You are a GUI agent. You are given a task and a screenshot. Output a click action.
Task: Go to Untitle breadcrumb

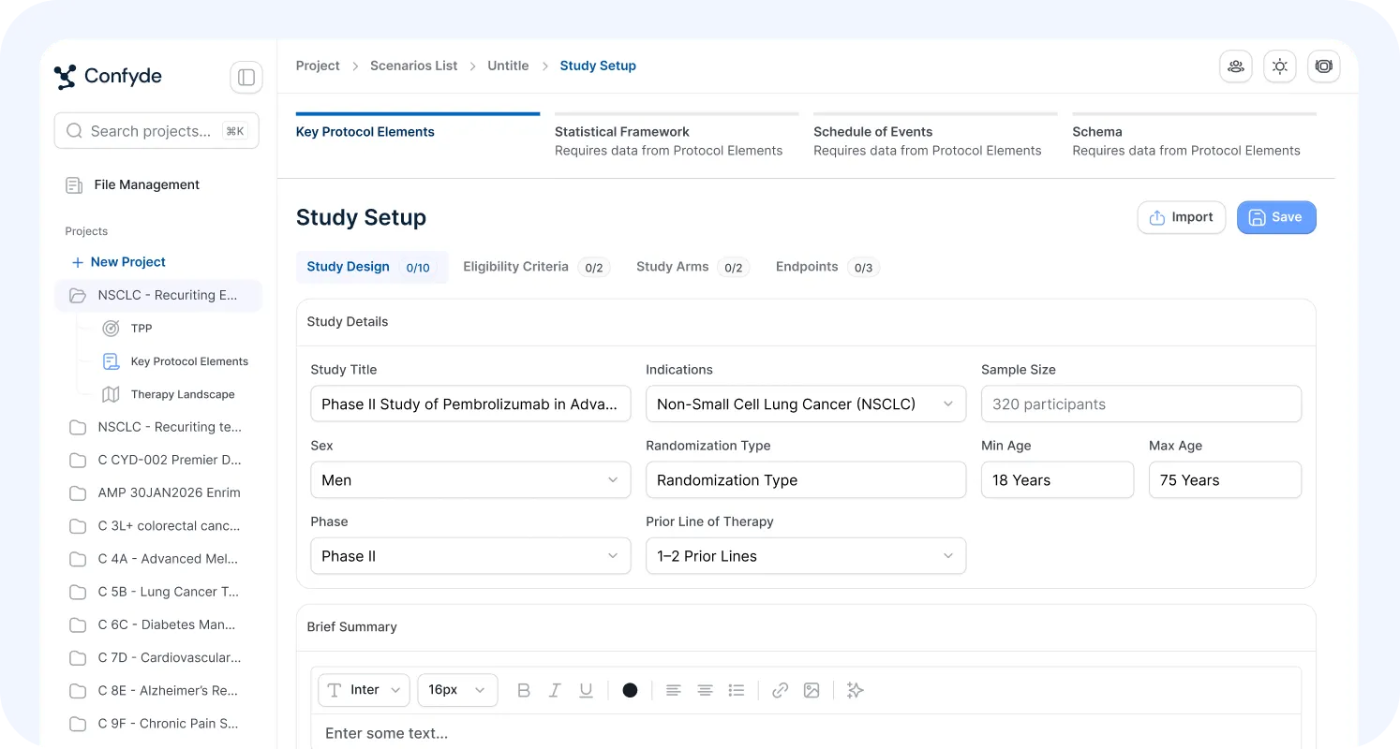click(508, 66)
